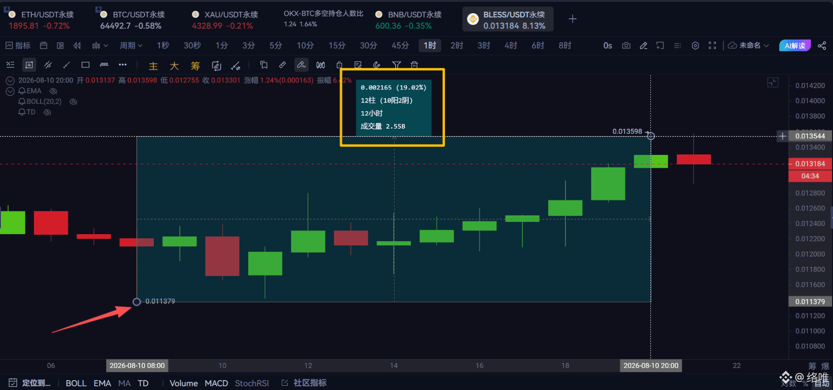The height and width of the screenshot is (390, 833).
Task: Collapse the EMA indicator legend chevron
Action: (x=10, y=91)
